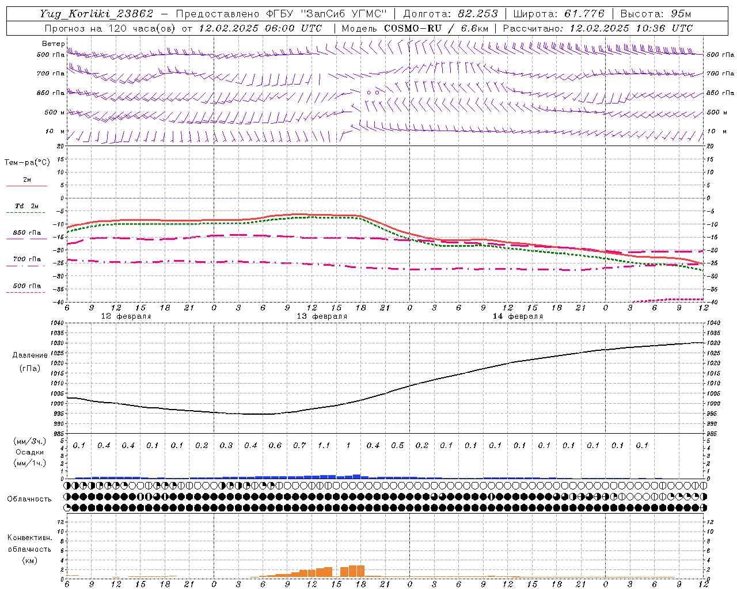
Task: Click the precipitation value '1.1'
Action: click(324, 445)
